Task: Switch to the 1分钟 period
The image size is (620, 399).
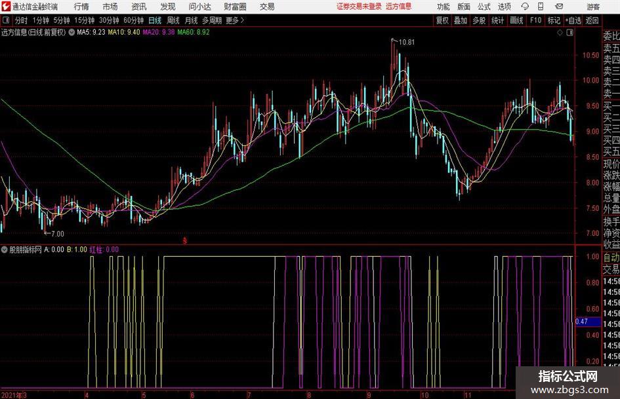Action: 41,20
